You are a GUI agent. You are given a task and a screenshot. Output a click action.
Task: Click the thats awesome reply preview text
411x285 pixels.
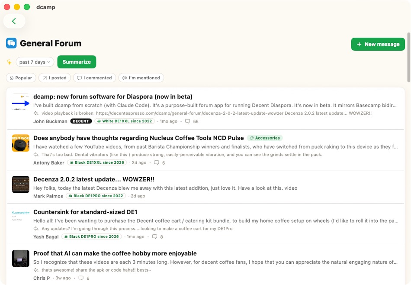point(96,270)
